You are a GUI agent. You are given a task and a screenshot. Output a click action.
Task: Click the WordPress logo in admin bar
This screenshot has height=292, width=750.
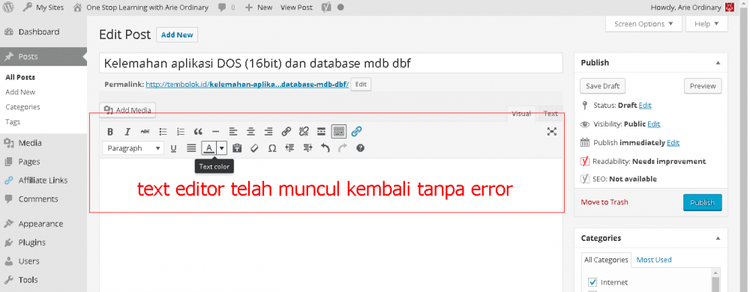pyautogui.click(x=9, y=7)
